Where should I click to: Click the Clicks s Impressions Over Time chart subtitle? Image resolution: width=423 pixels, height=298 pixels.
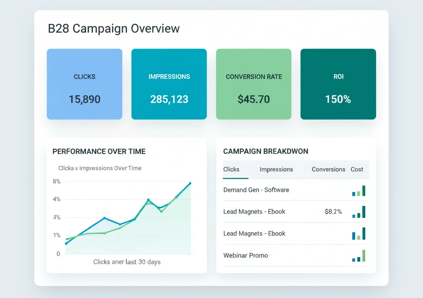point(99,168)
